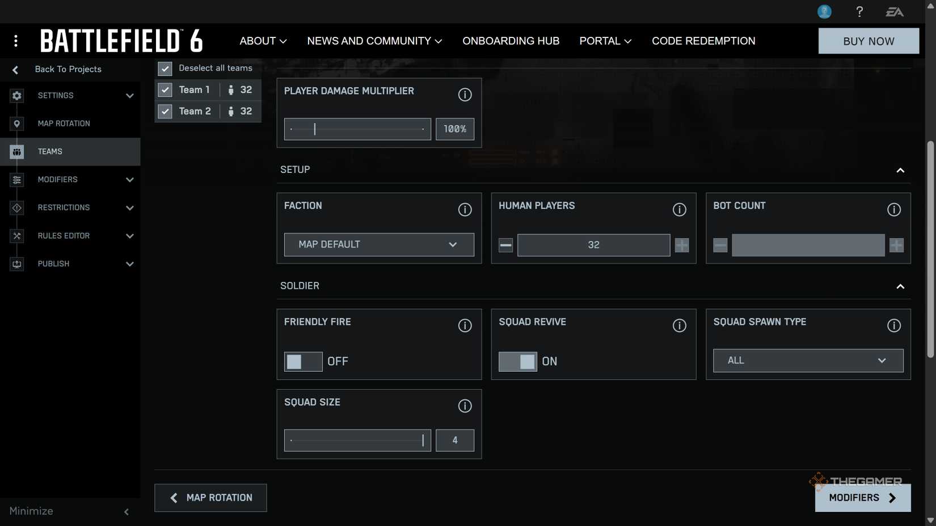
Task: Uncheck the Team 1 checkbox
Action: 165,90
